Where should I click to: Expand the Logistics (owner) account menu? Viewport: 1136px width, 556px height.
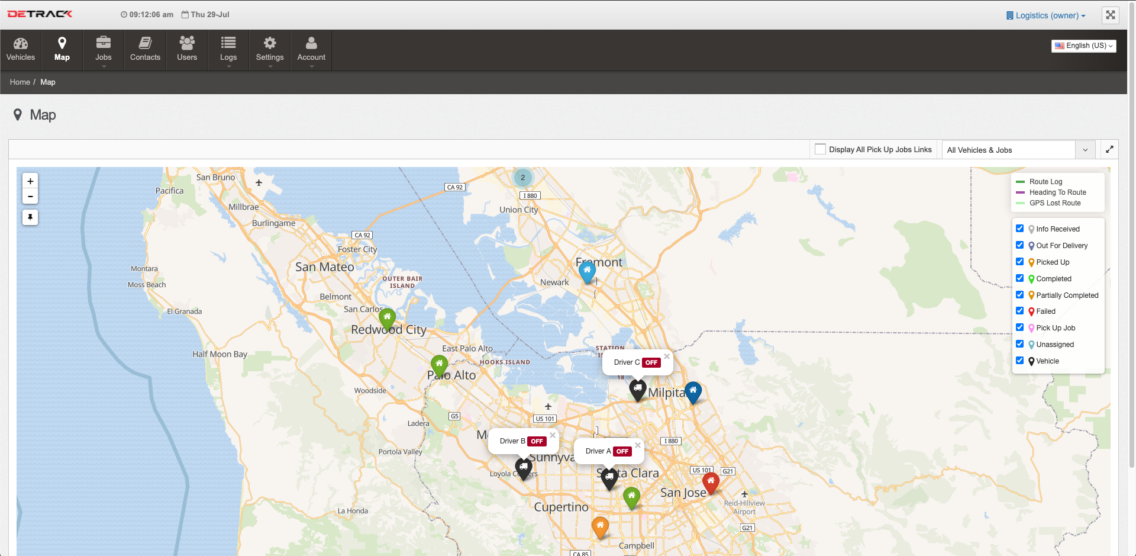click(x=1046, y=15)
